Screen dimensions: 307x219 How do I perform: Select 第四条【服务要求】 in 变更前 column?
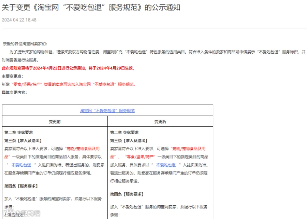(x=21, y=186)
